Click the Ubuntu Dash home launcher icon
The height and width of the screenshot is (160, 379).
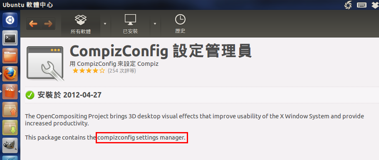point(10,20)
